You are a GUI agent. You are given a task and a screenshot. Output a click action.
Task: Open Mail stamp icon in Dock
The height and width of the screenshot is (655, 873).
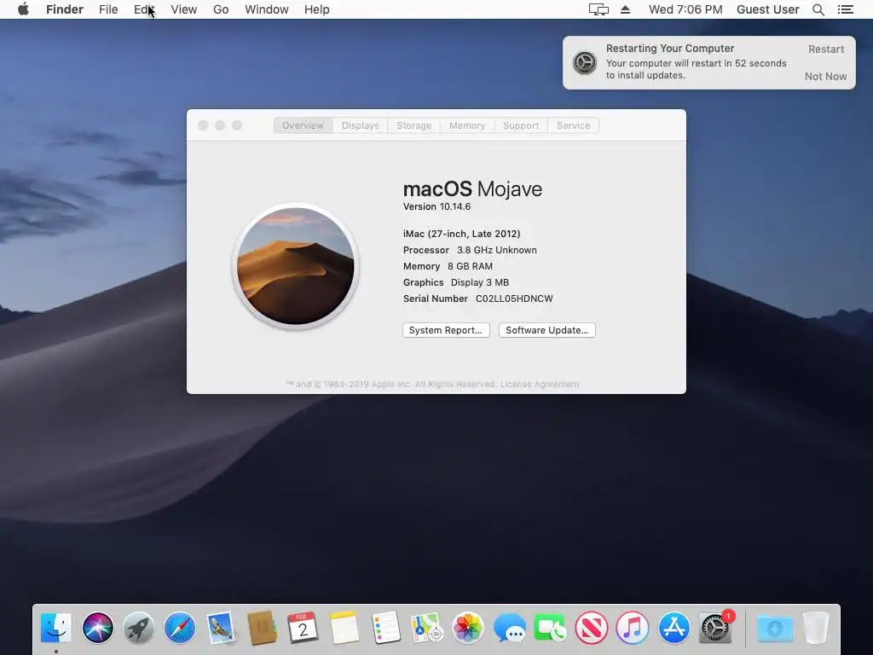coord(221,628)
